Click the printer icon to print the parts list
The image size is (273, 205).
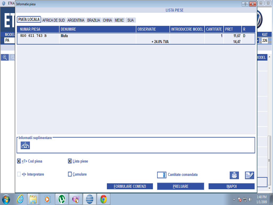coord(234,175)
